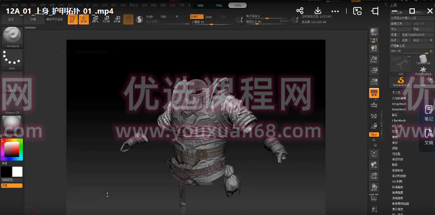Click the video player download icon
Image resolution: width=435 pixels, height=215 pixels.
(x=318, y=11)
